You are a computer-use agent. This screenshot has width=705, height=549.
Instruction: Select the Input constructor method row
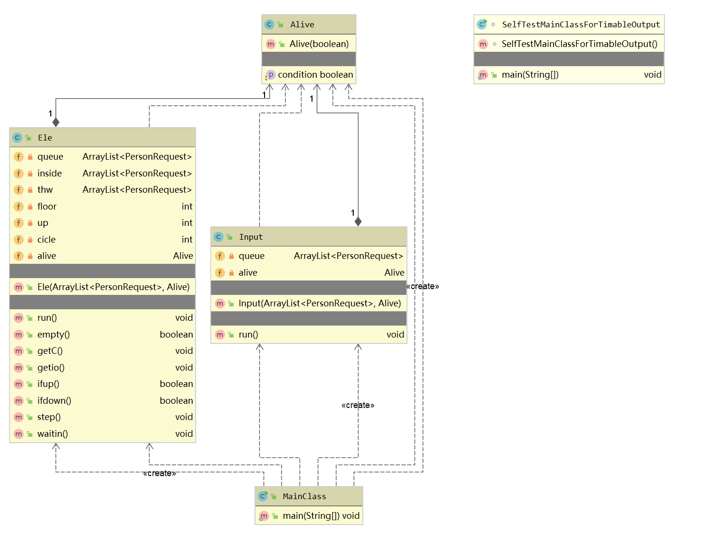point(309,304)
